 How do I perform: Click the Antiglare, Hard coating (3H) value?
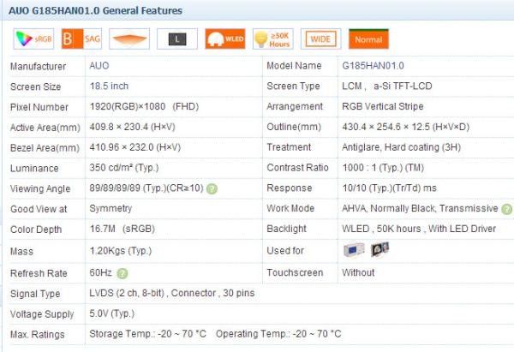(x=401, y=147)
